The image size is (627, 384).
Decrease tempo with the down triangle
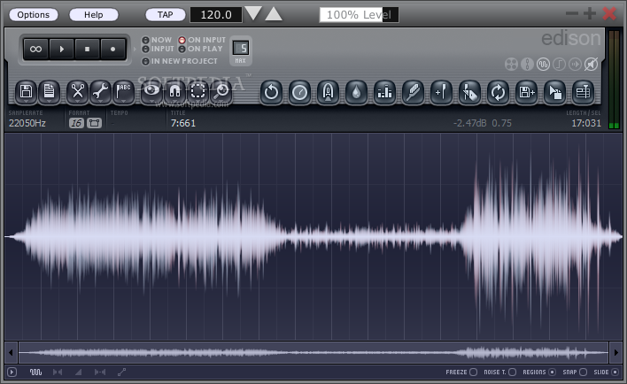click(x=253, y=13)
